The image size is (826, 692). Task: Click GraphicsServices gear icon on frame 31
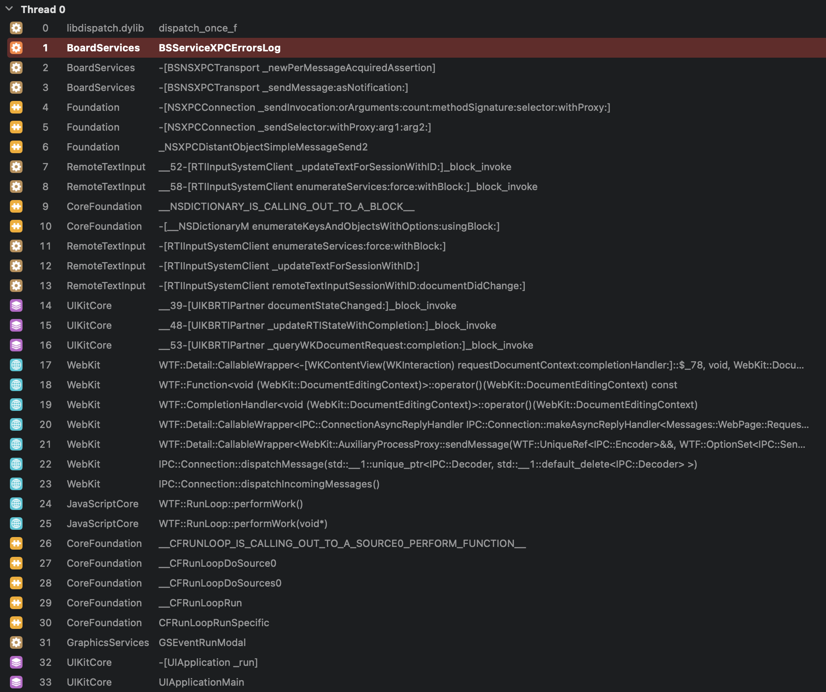coord(16,642)
